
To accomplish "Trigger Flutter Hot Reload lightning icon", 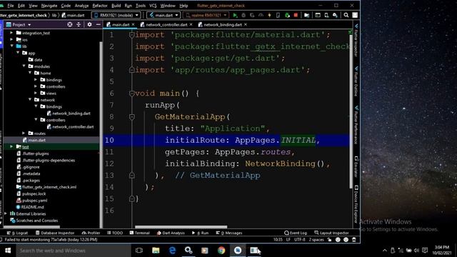I will tap(269, 15).
